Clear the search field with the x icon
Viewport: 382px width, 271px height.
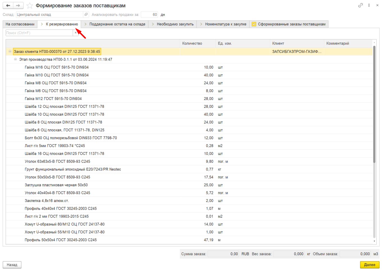click(76, 33)
